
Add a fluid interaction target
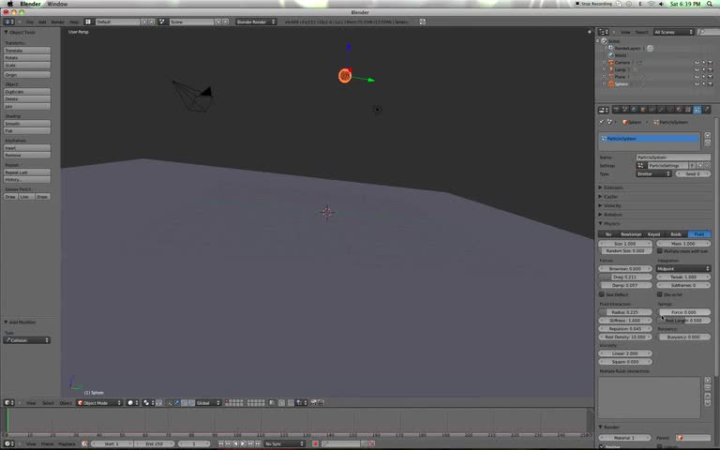[707, 381]
